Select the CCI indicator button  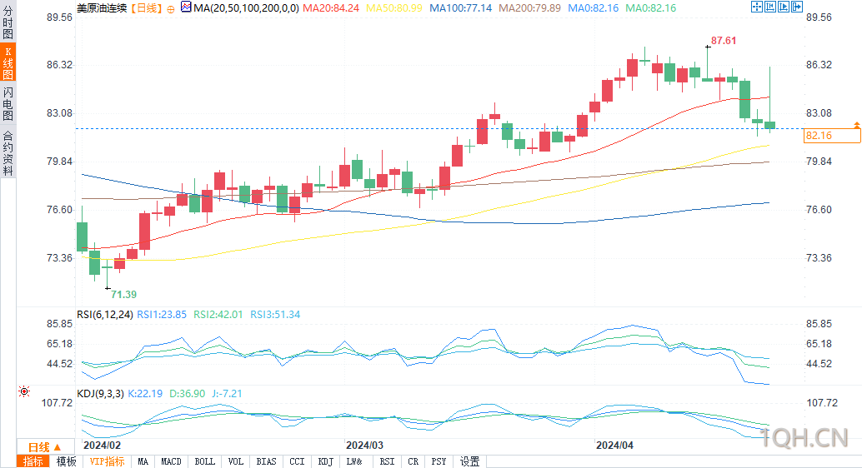point(297,461)
